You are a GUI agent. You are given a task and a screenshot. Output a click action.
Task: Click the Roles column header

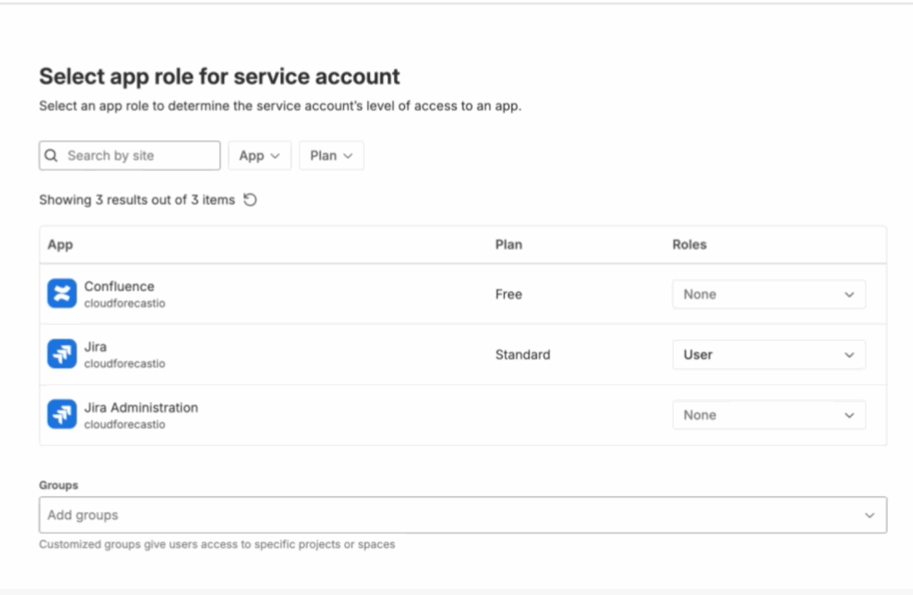click(689, 244)
